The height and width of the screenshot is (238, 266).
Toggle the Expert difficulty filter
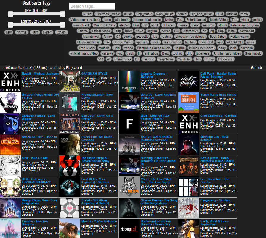point(47,32)
